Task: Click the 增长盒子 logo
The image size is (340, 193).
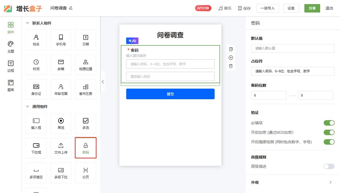Action: (x=23, y=8)
